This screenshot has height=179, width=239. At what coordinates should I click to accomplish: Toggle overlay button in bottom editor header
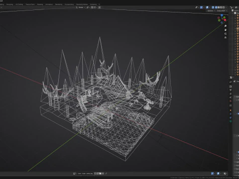pyautogui.click(x=218, y=174)
